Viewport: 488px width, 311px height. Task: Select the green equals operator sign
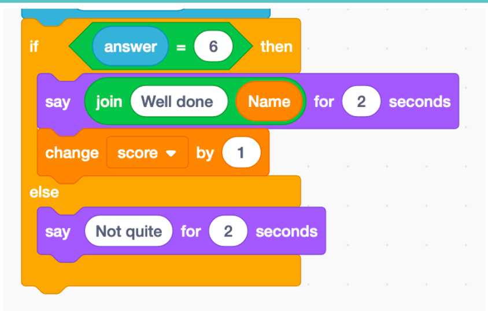pyautogui.click(x=181, y=47)
